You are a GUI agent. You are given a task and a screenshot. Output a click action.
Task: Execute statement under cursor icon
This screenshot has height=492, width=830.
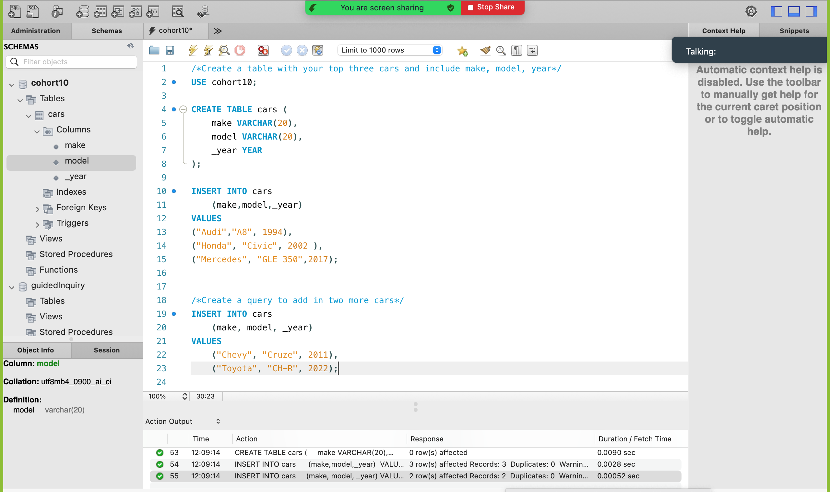pyautogui.click(x=208, y=50)
